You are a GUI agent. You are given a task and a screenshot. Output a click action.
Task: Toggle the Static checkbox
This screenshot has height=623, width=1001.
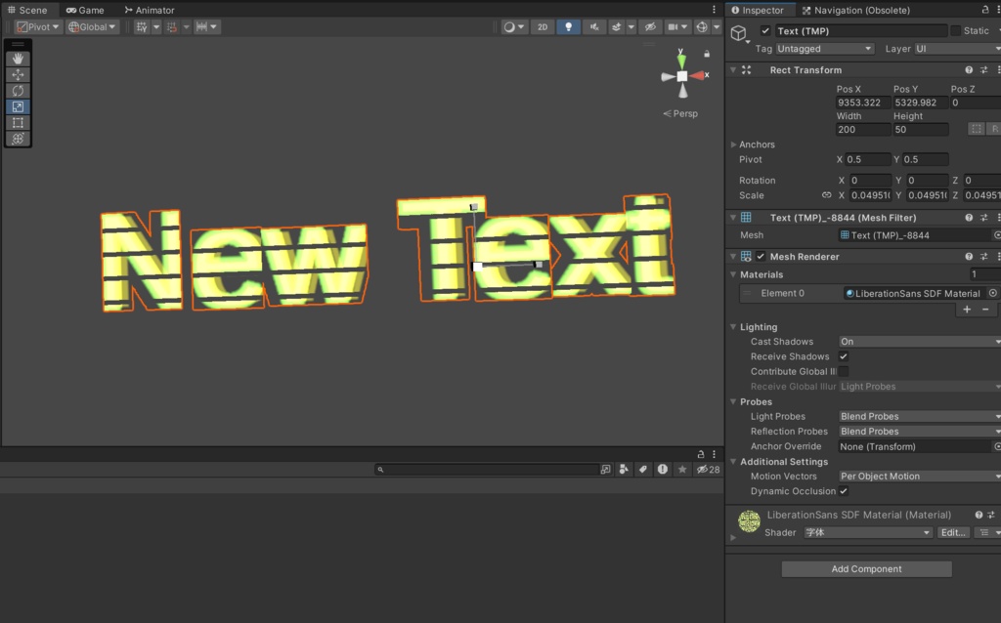(956, 30)
